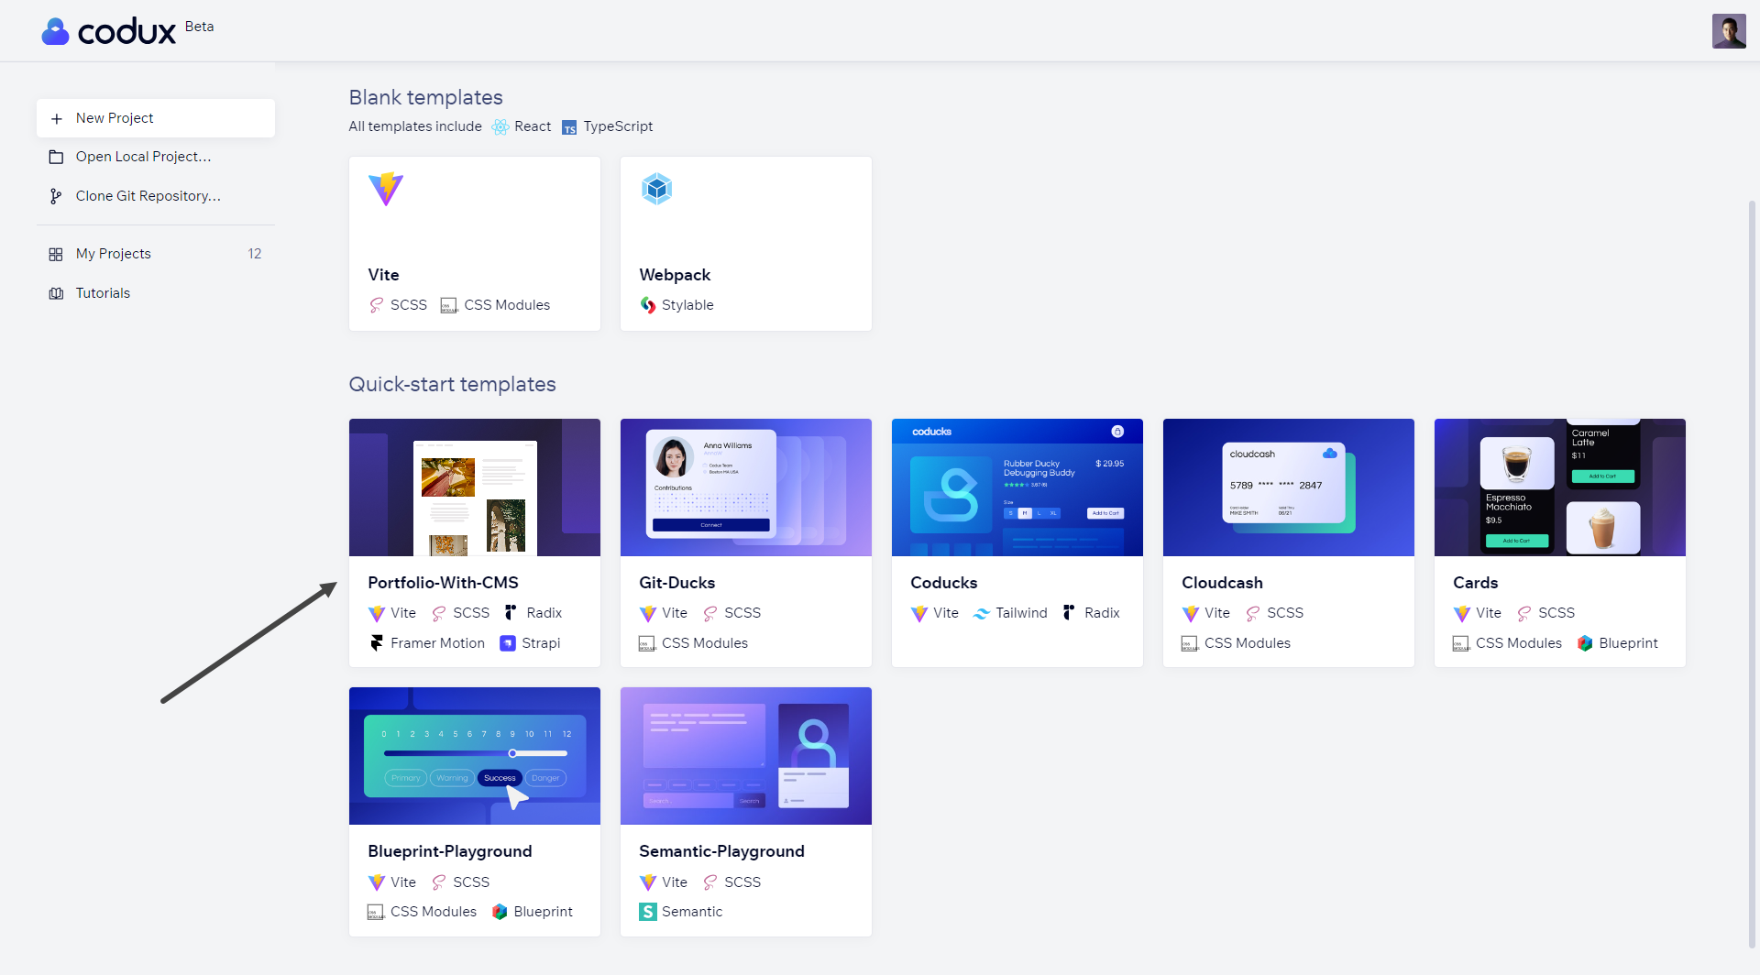The height and width of the screenshot is (975, 1760).
Task: Click the grid icon beside My Projects
Action: coord(56,255)
